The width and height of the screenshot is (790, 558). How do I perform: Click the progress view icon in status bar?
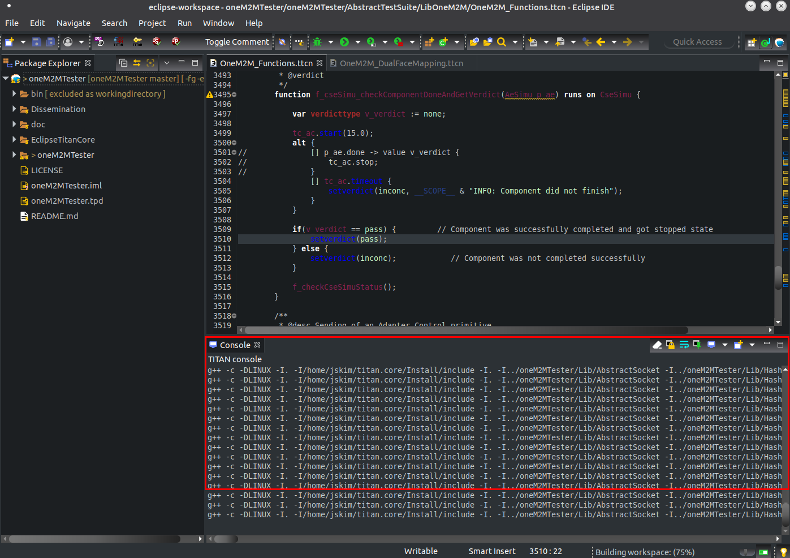tap(763, 552)
